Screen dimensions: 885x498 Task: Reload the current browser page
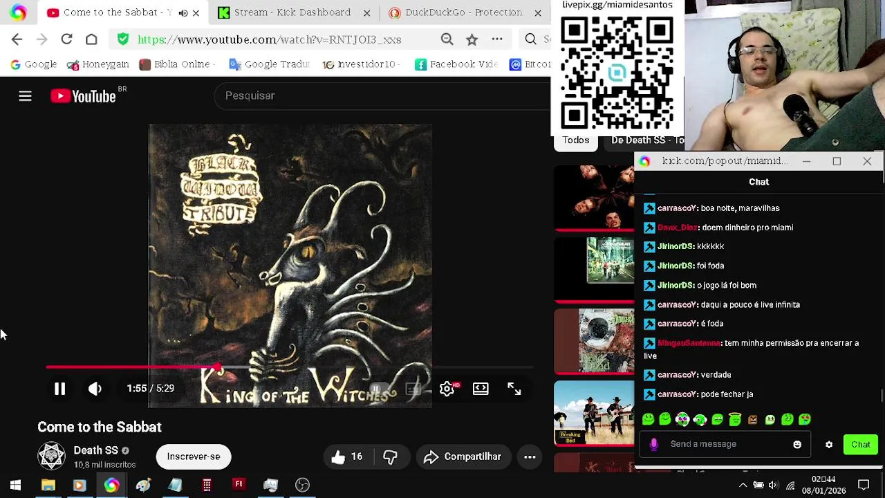tap(66, 39)
